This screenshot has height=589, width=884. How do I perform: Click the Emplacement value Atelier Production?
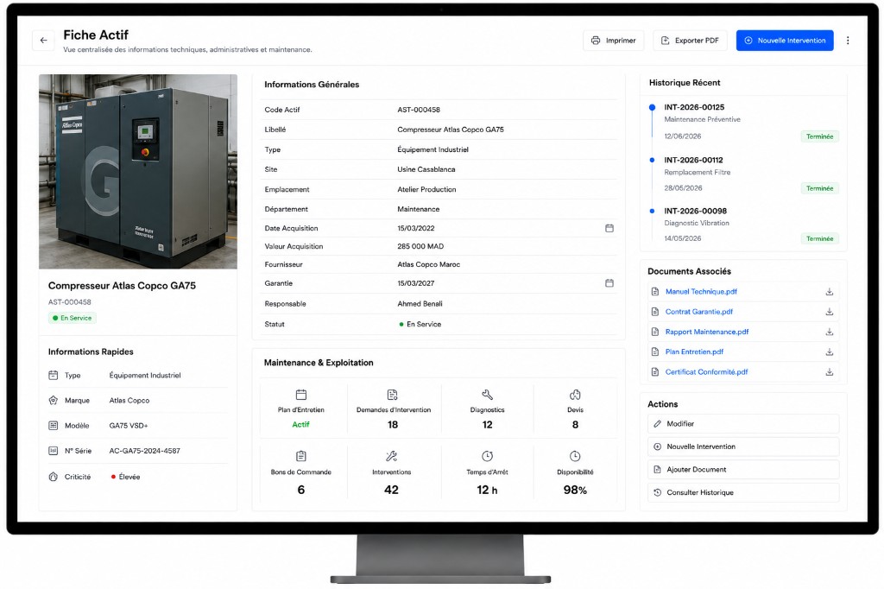426,189
